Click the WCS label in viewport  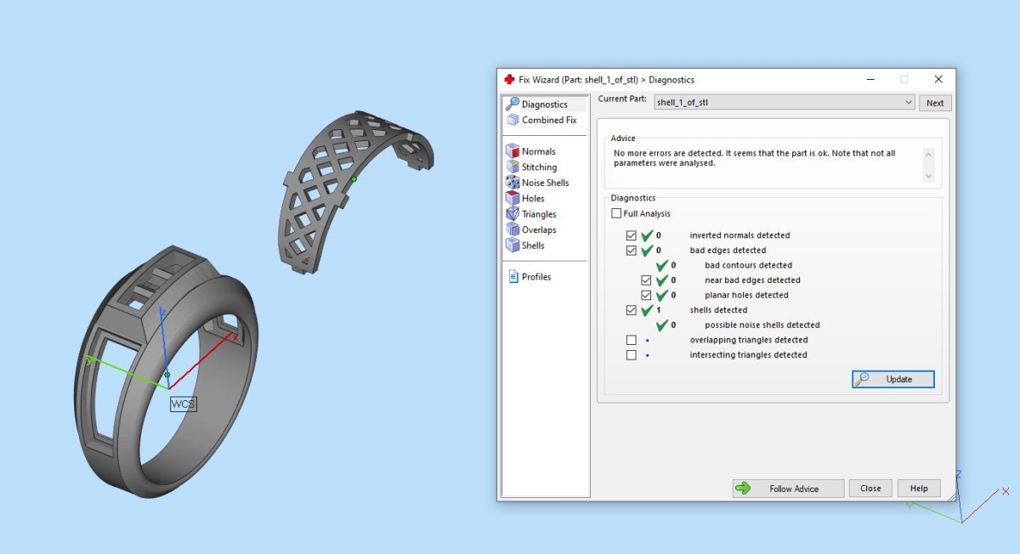(x=183, y=404)
